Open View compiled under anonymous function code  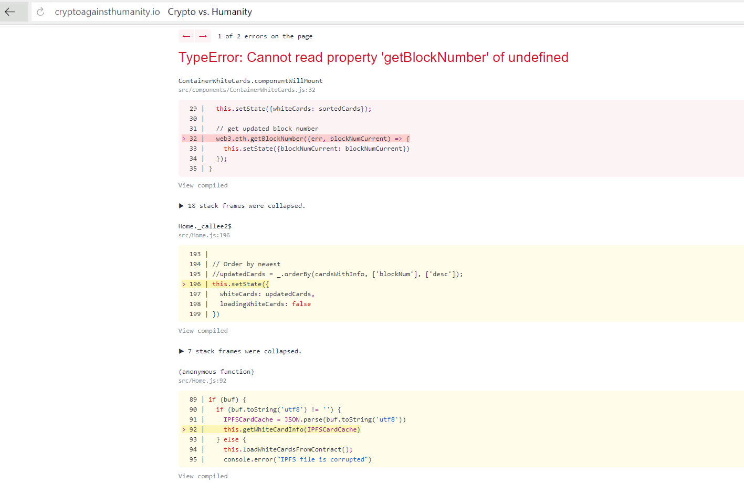tap(203, 476)
